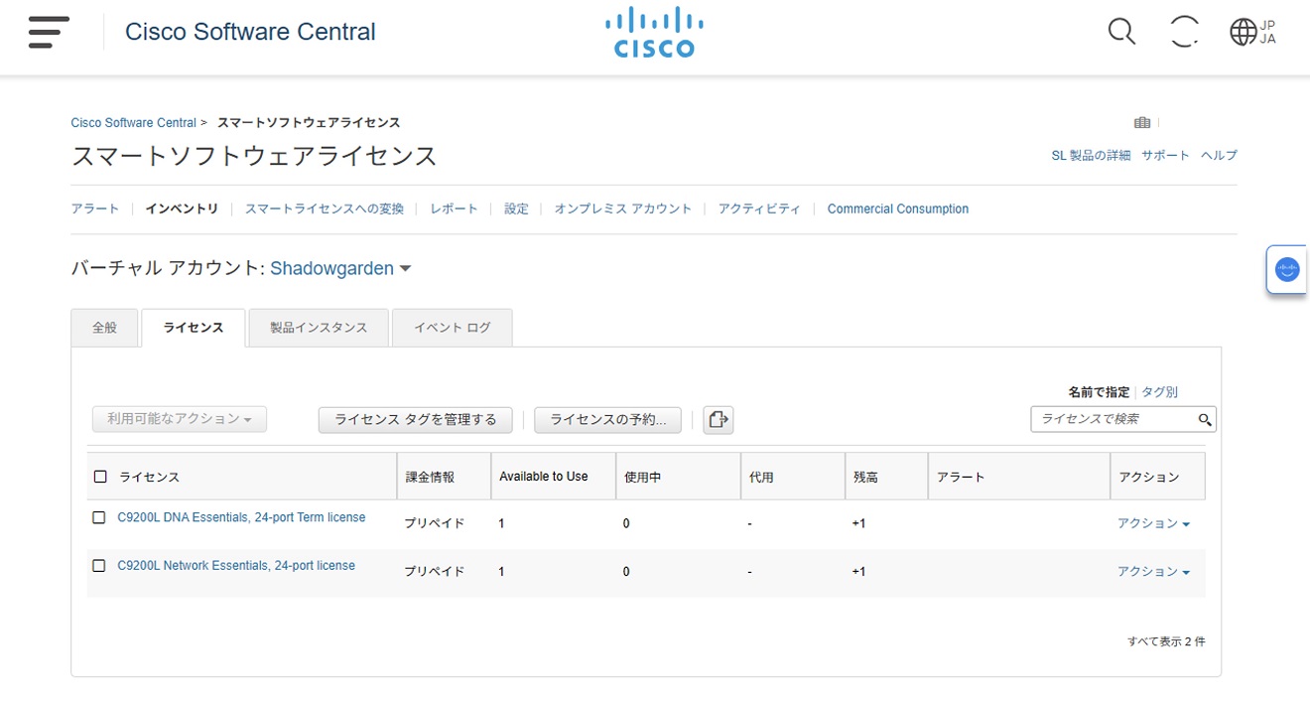Open the 製品インスタンス tab
Viewport: 1310px width, 703px height.
coord(319,328)
